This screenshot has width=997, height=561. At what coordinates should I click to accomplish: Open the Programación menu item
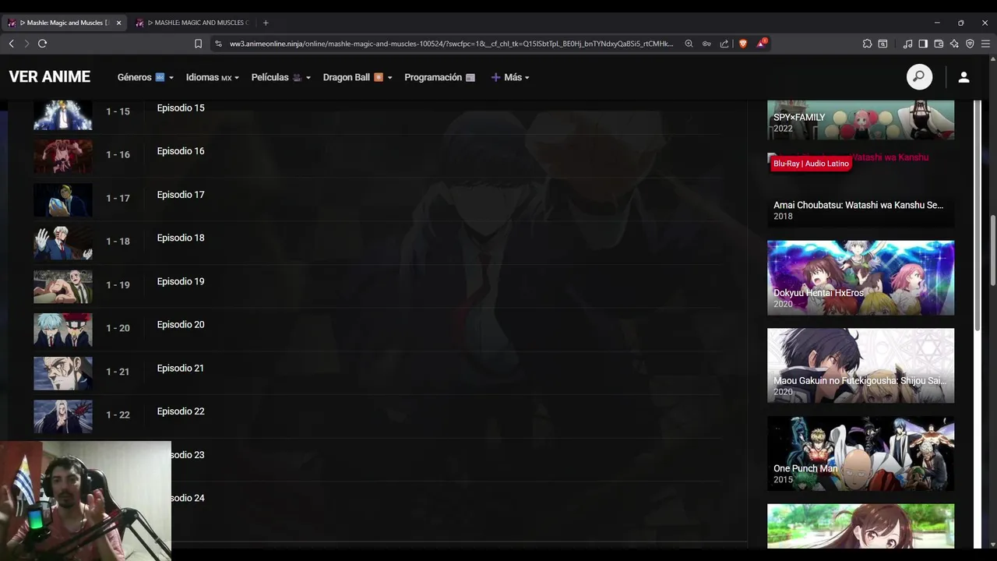tap(439, 77)
